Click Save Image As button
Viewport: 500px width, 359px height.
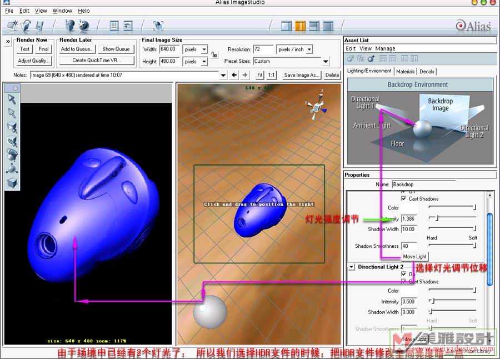click(302, 75)
